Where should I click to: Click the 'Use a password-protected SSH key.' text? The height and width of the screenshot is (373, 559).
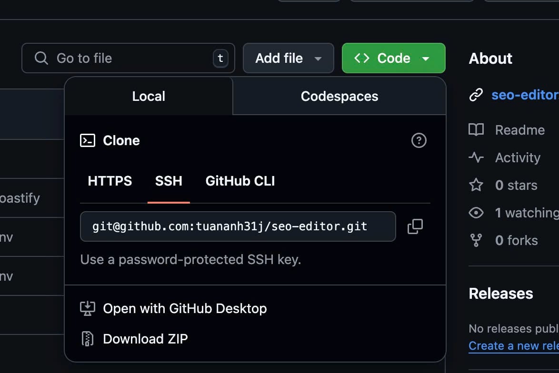click(191, 259)
